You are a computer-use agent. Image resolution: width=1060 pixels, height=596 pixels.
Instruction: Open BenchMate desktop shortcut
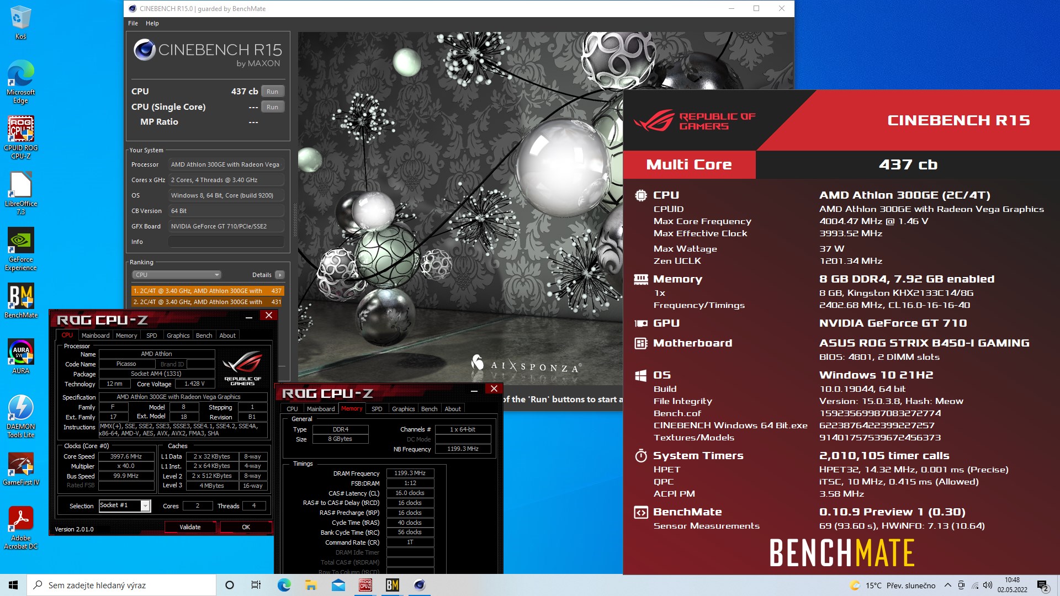click(x=20, y=301)
